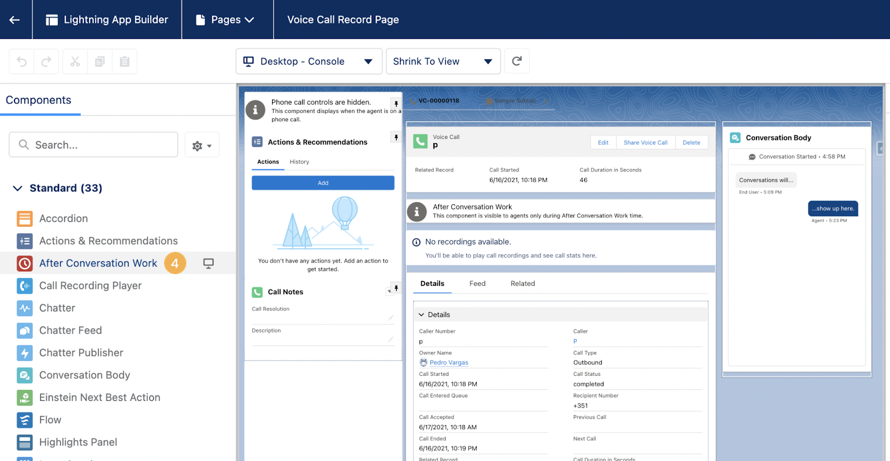The height and width of the screenshot is (461, 890).
Task: Click the refresh canvas icon
Action: click(x=517, y=61)
